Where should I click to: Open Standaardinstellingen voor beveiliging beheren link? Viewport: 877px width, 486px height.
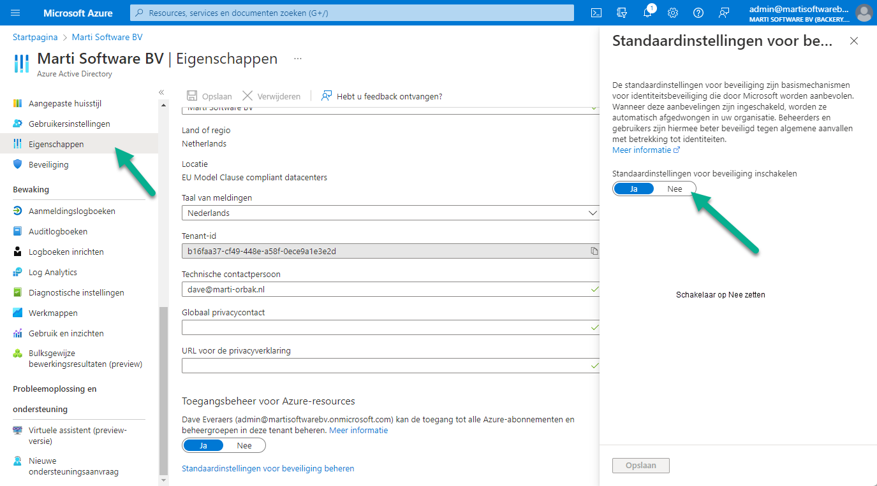click(x=268, y=468)
